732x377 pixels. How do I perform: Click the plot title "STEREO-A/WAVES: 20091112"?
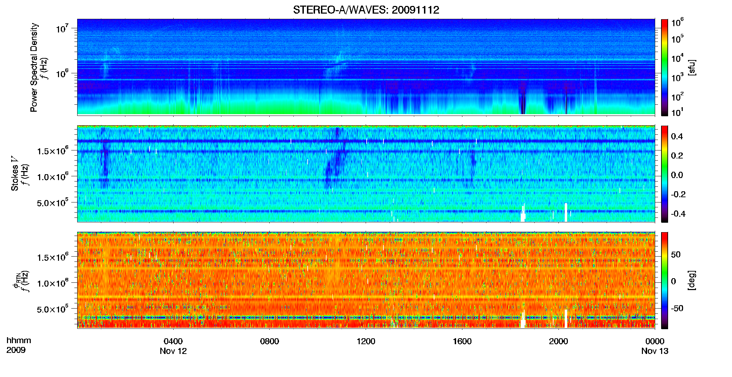tap(366, 10)
